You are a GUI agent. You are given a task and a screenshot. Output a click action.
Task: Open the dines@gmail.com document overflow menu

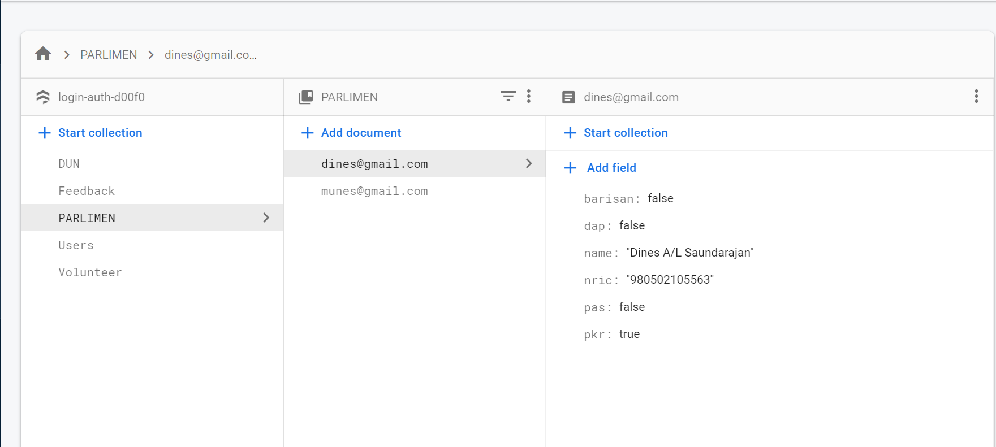click(x=976, y=97)
